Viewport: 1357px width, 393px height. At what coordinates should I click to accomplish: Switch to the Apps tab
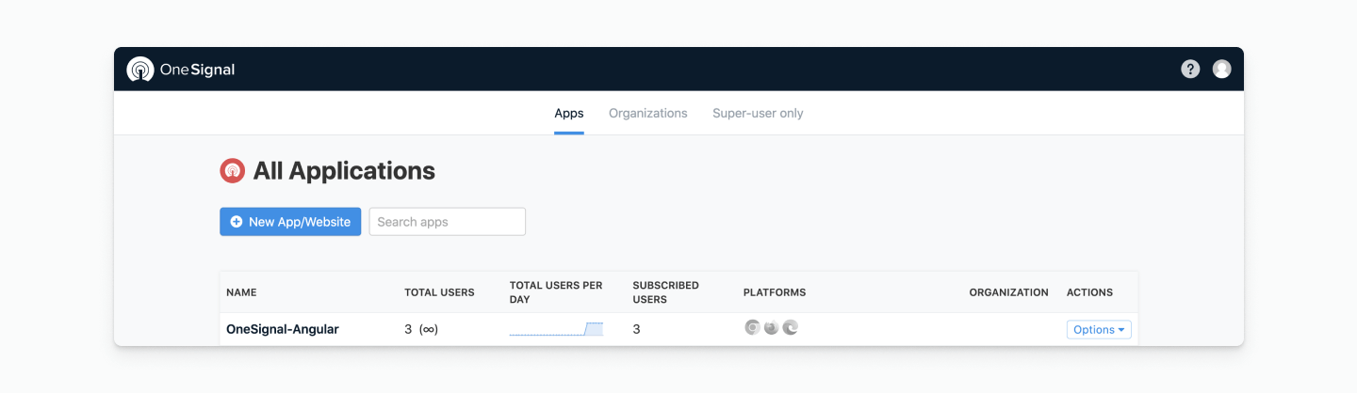click(x=569, y=114)
